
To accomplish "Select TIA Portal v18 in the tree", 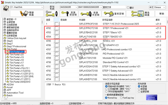I will [17, 60].
